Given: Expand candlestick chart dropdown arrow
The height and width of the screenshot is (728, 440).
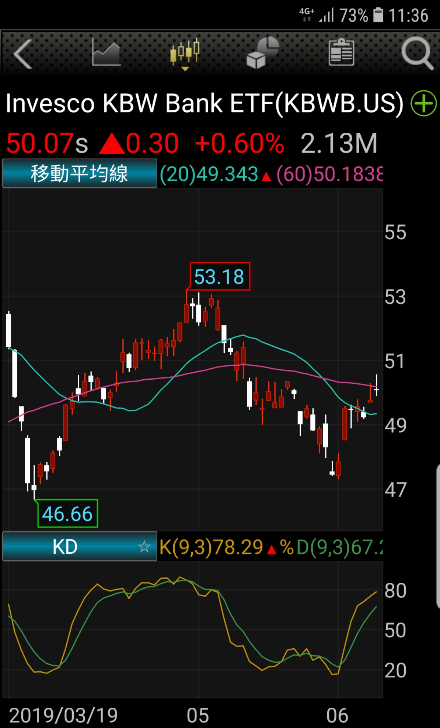Looking at the screenshot, I should 185,69.
